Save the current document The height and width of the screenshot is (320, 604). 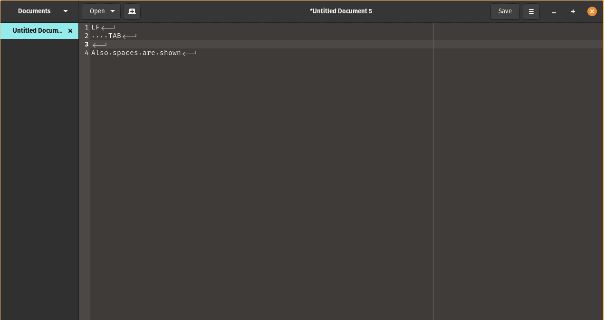click(505, 11)
